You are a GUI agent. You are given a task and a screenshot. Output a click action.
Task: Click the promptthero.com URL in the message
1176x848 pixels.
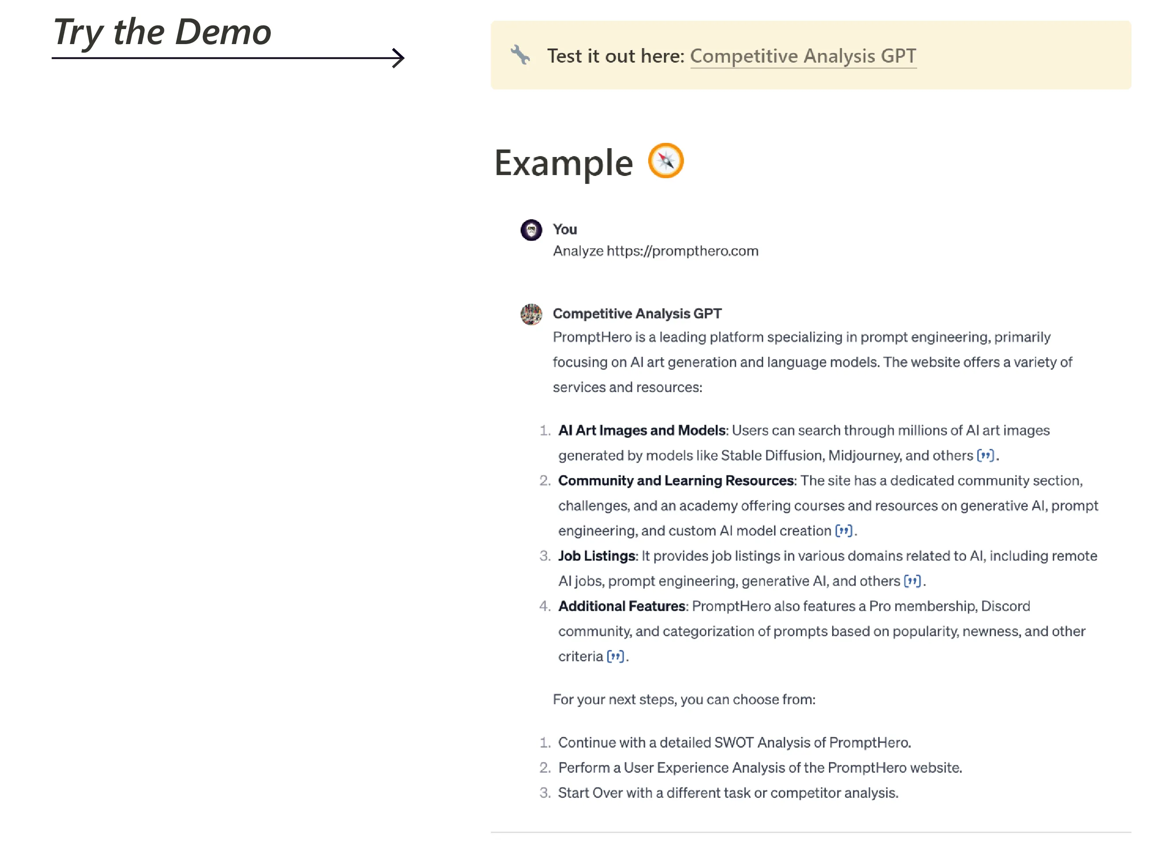point(682,251)
